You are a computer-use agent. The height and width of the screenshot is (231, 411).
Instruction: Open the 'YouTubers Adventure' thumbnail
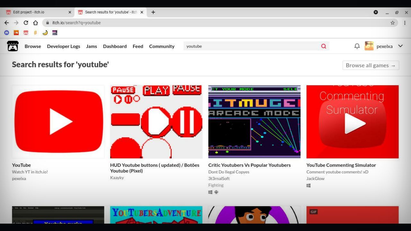[x=156, y=215]
